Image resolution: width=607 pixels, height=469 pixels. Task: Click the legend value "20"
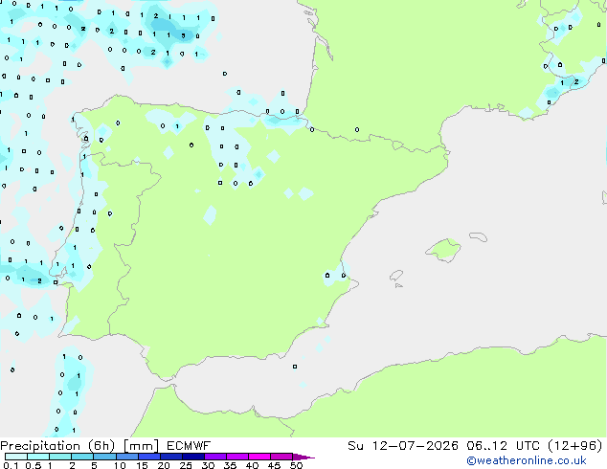(x=164, y=465)
